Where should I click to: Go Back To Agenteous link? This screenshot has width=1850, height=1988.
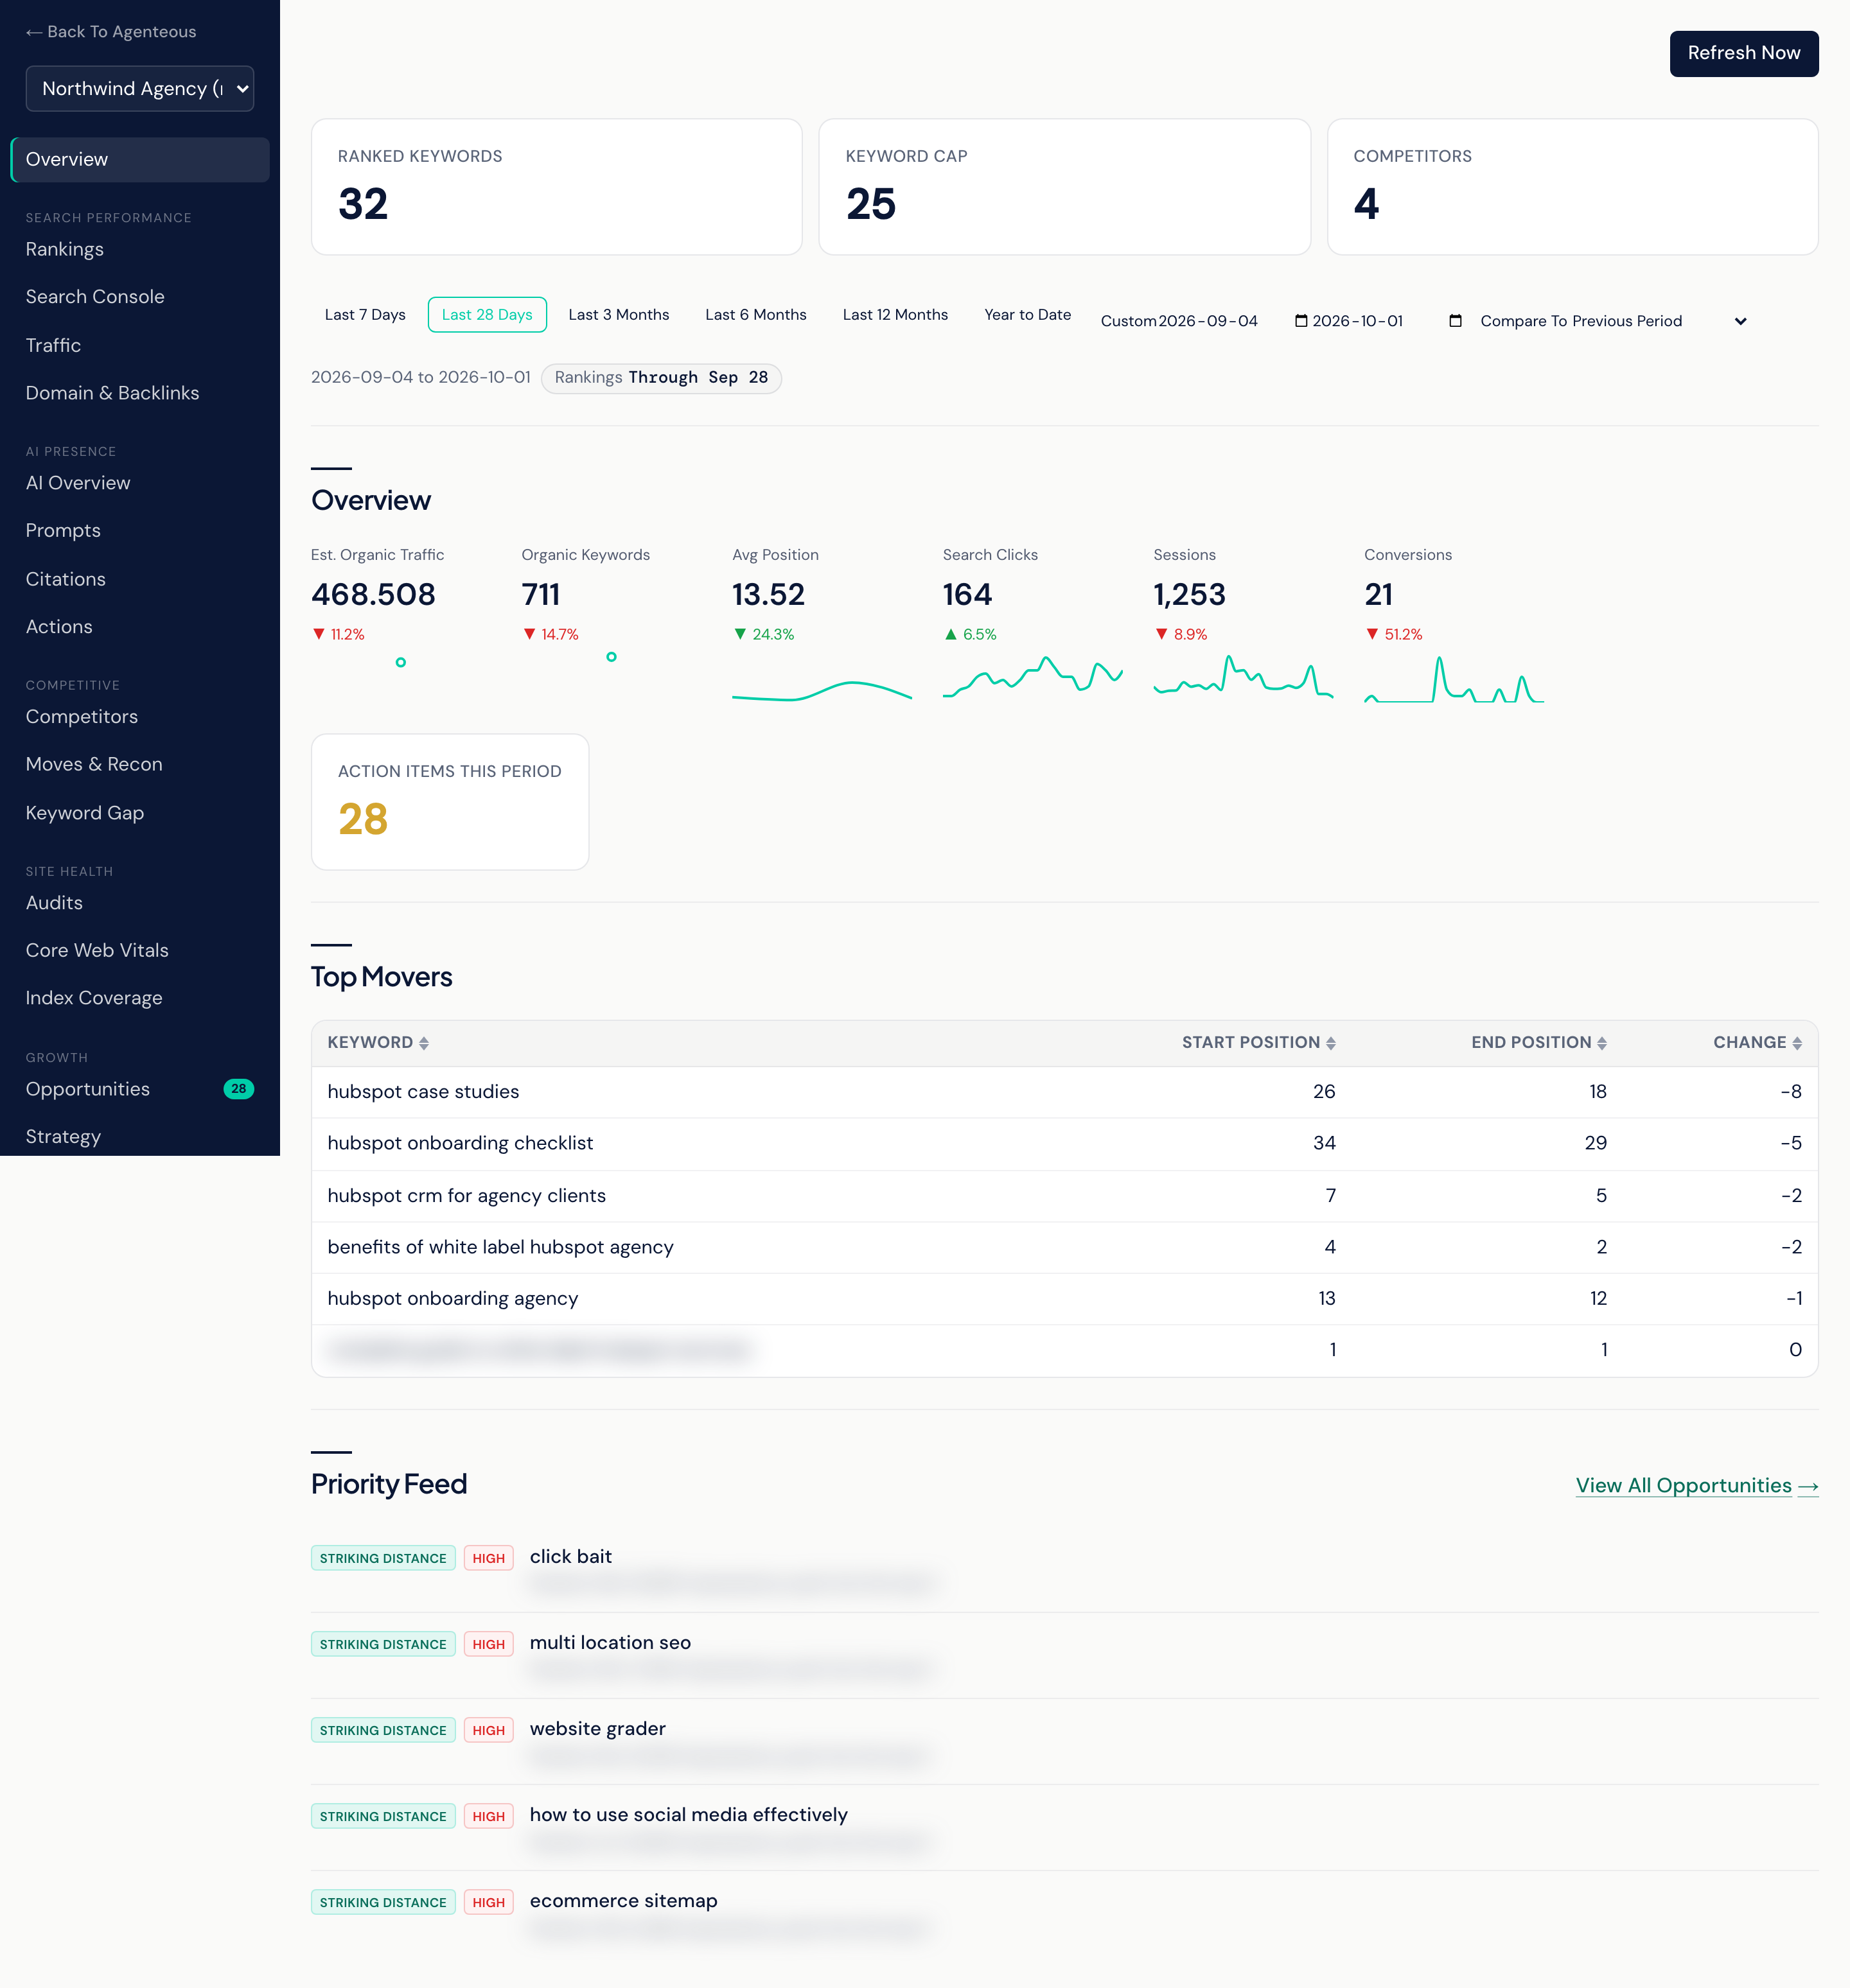pyautogui.click(x=111, y=32)
